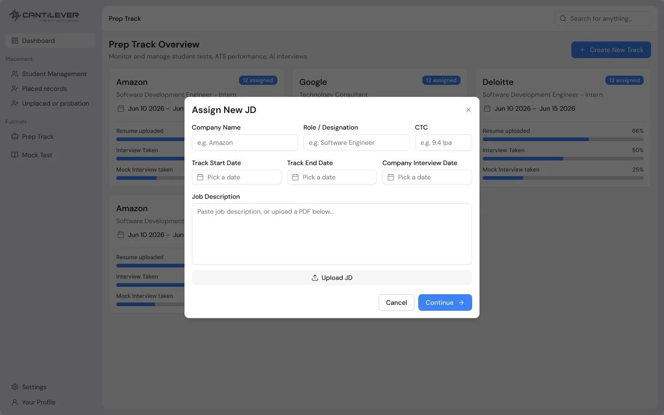The image size is (664, 415).
Task: Click the Student Management people icon
Action: [15, 74]
